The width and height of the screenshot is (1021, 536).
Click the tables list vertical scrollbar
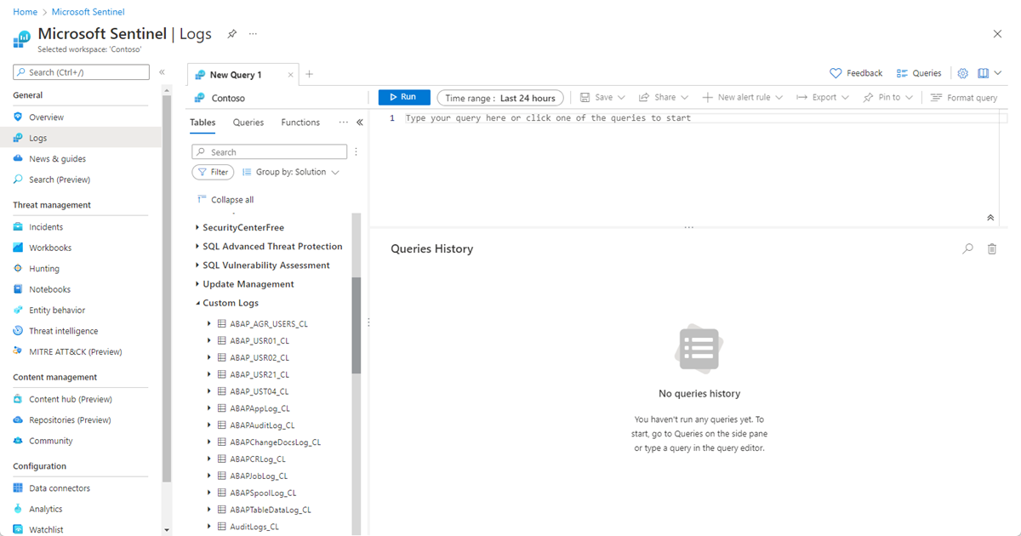click(x=356, y=326)
